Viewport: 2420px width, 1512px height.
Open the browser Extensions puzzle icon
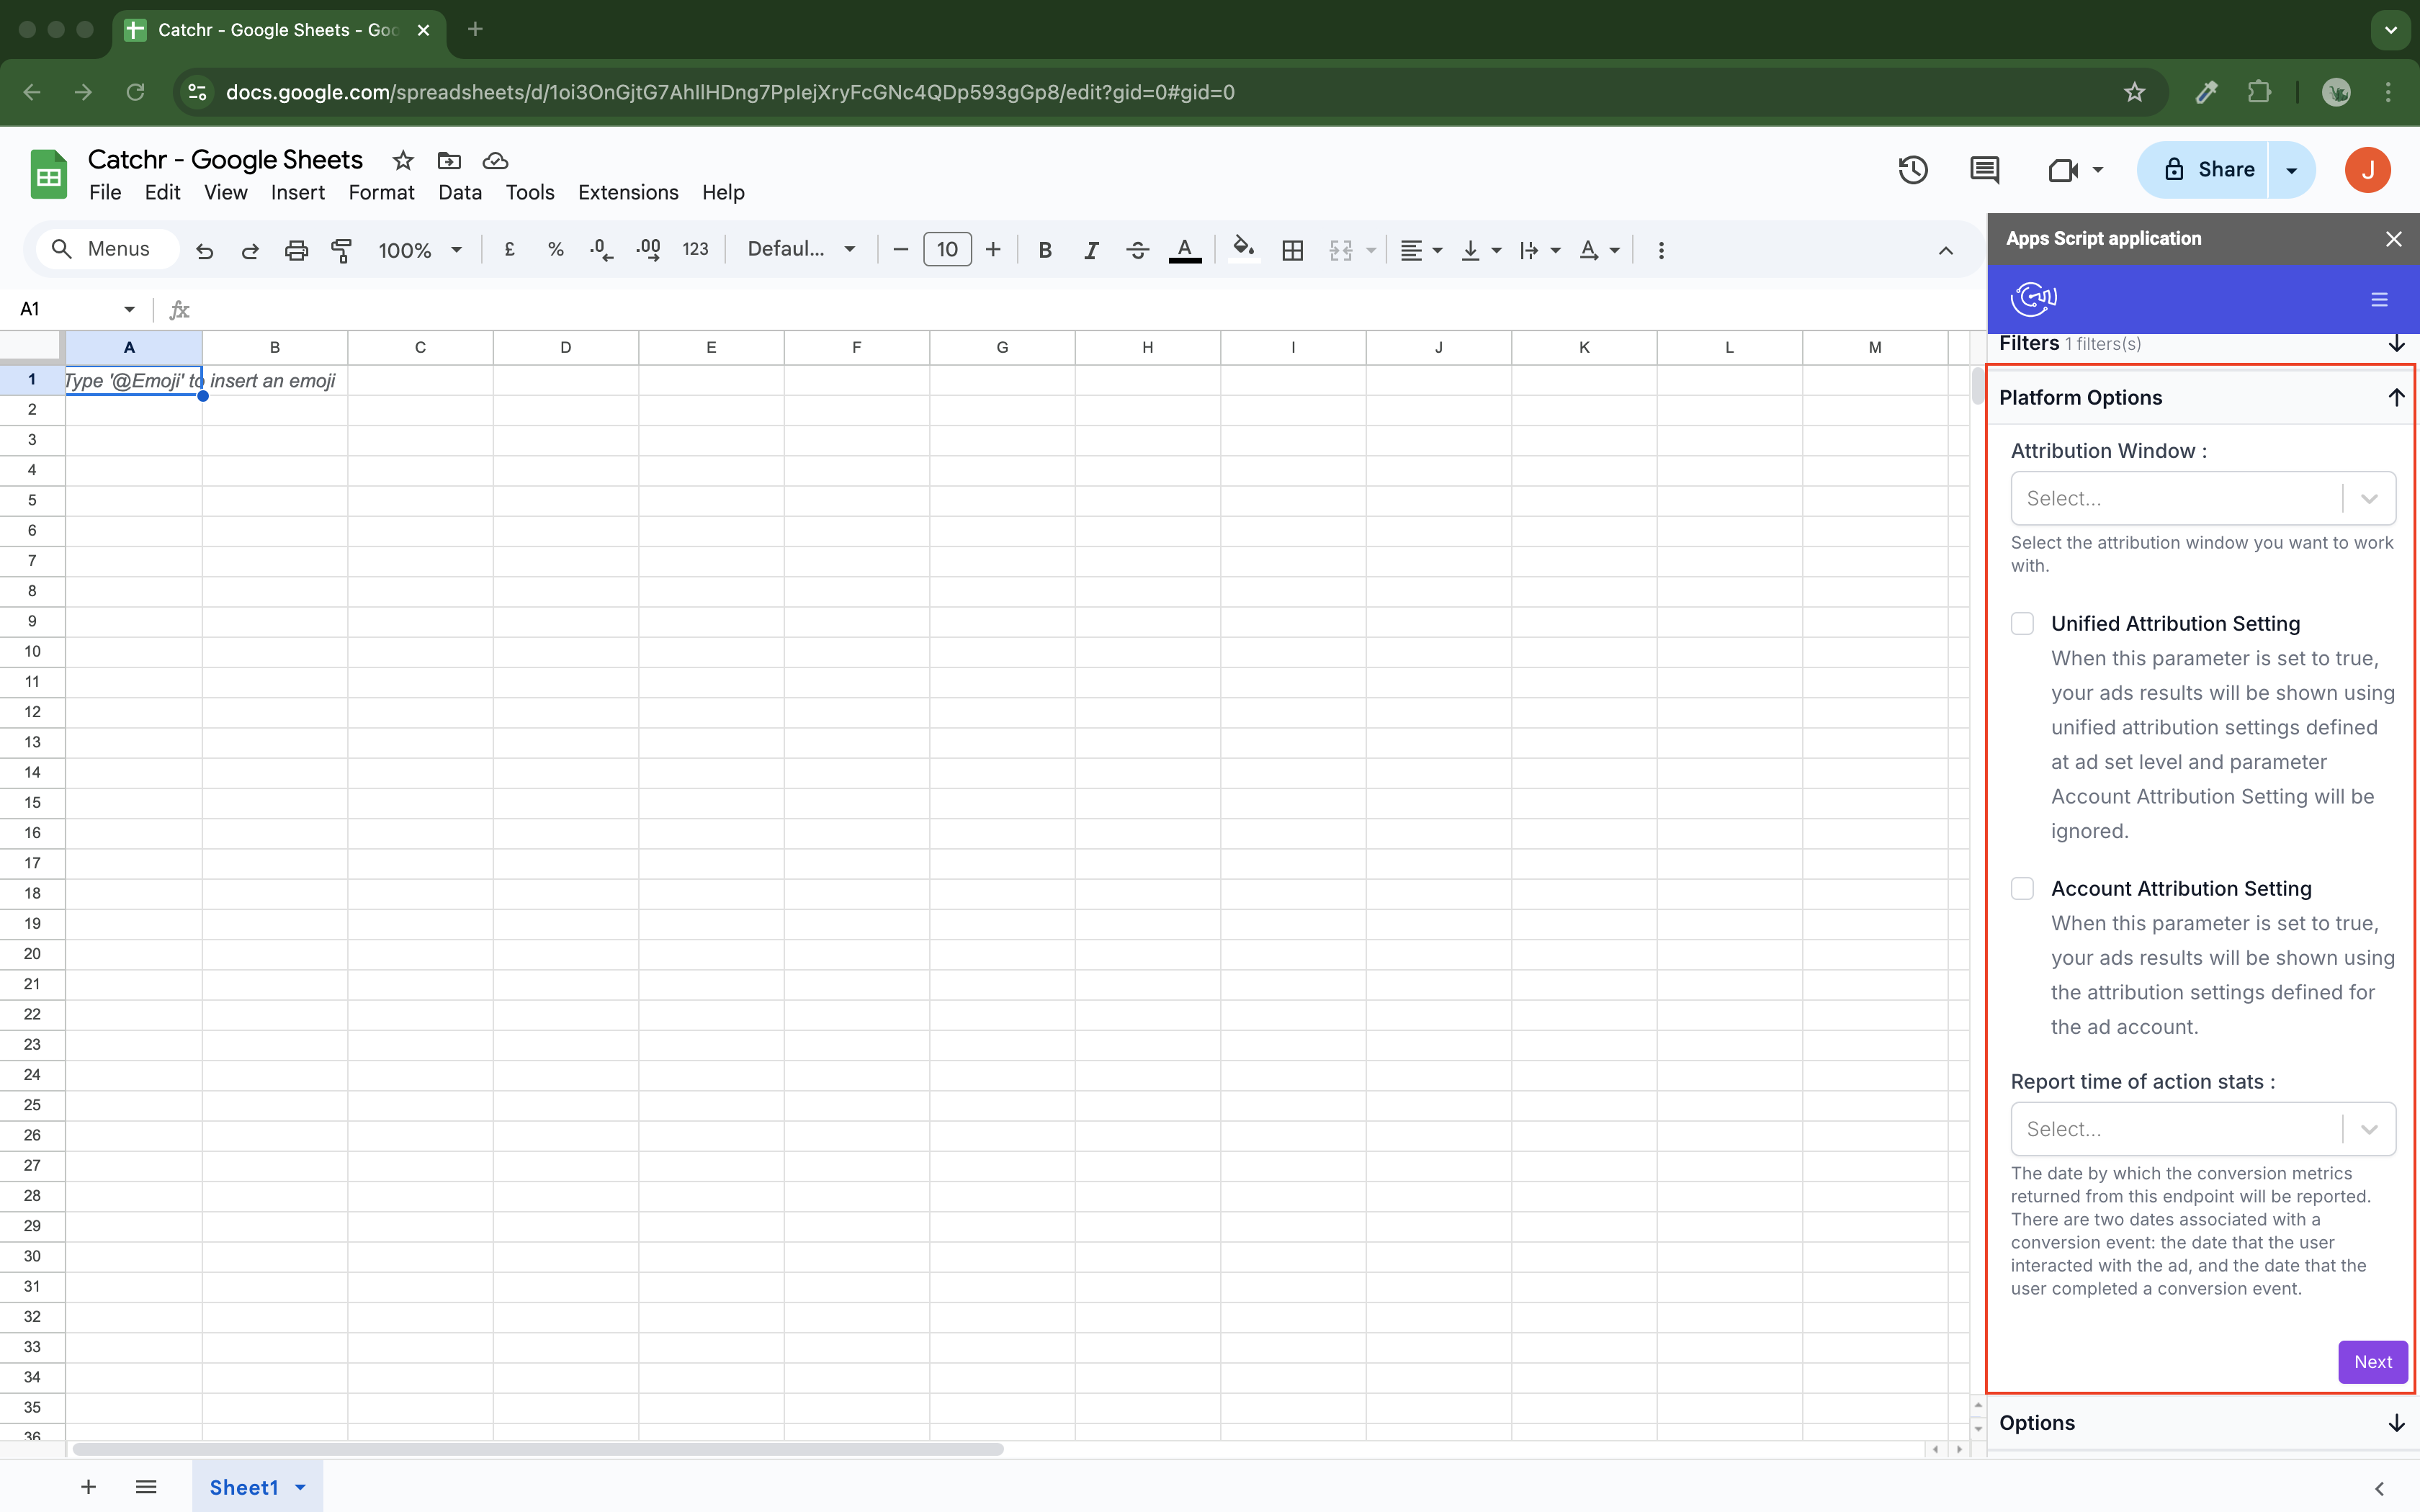(x=2259, y=92)
